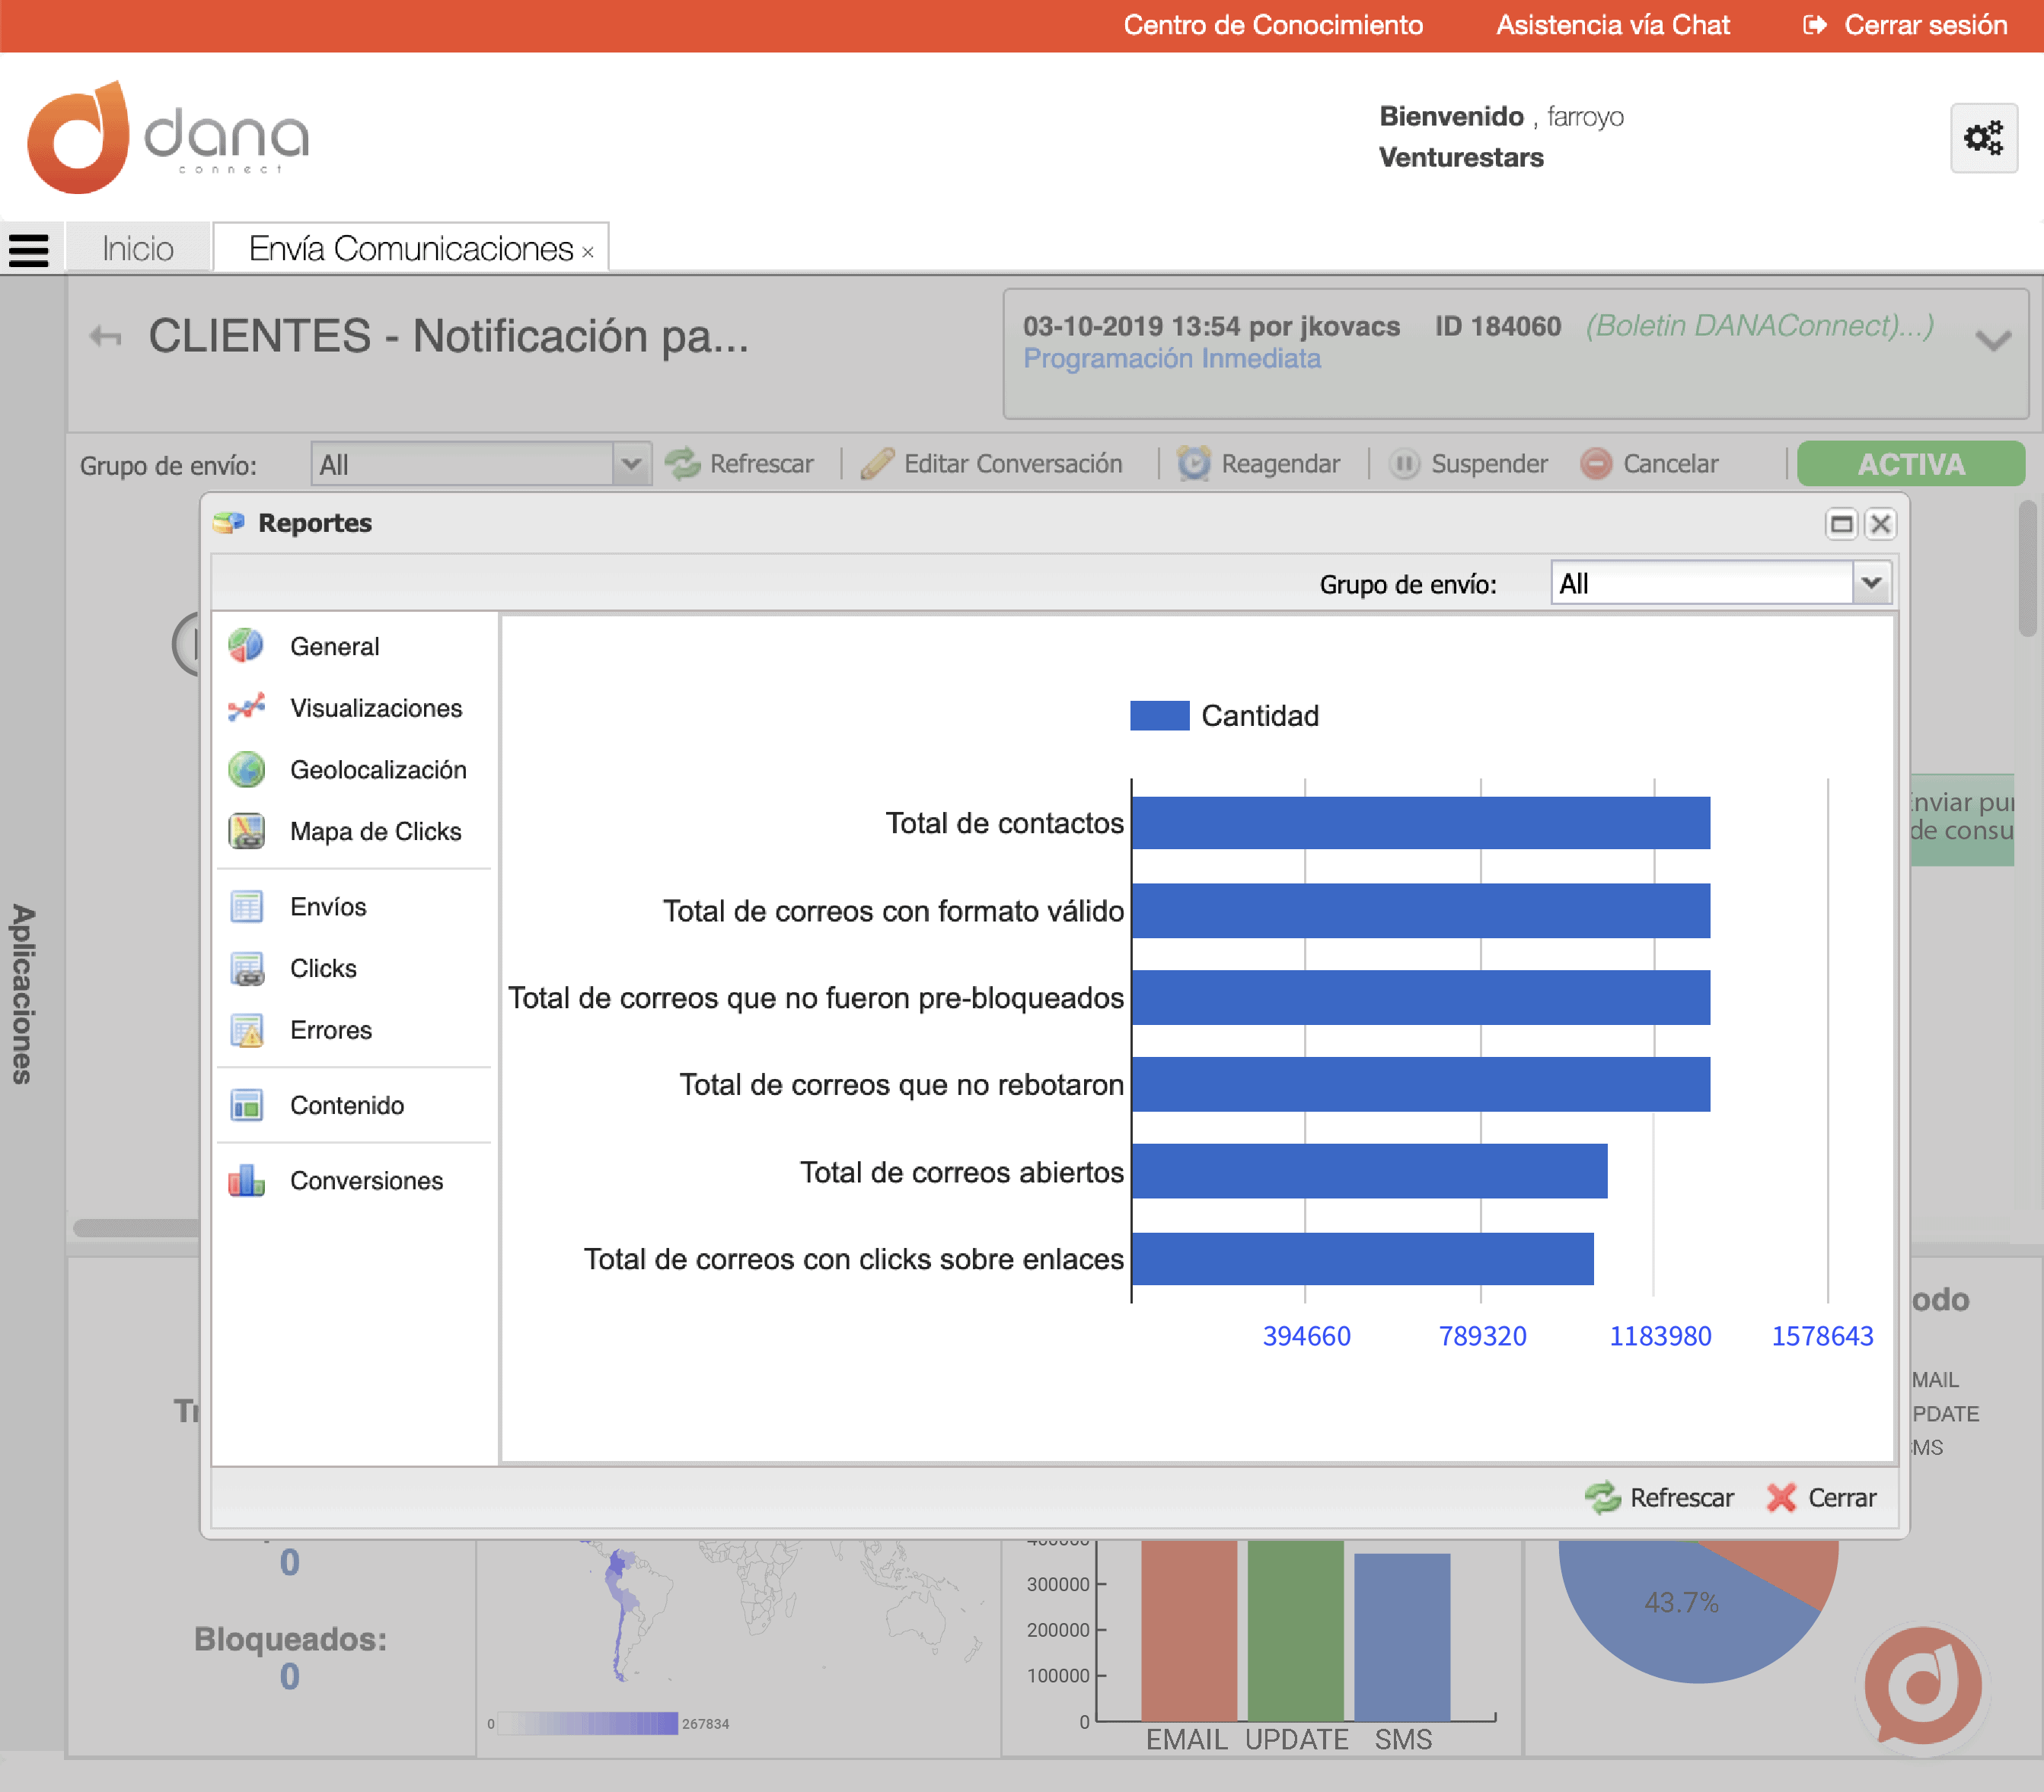The image size is (2044, 1792).
Task: Switch to the Inicio tab
Action: [x=138, y=249]
